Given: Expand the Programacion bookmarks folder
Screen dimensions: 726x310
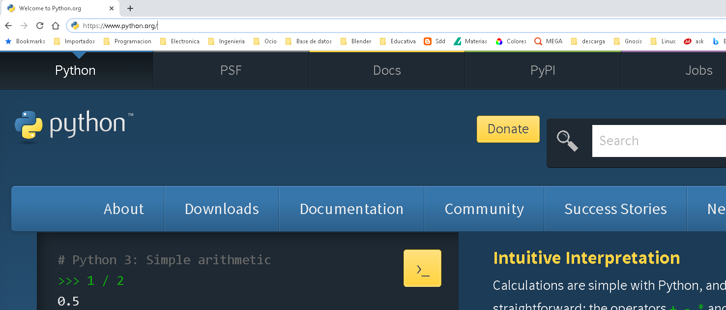Looking at the screenshot, I should (x=127, y=41).
